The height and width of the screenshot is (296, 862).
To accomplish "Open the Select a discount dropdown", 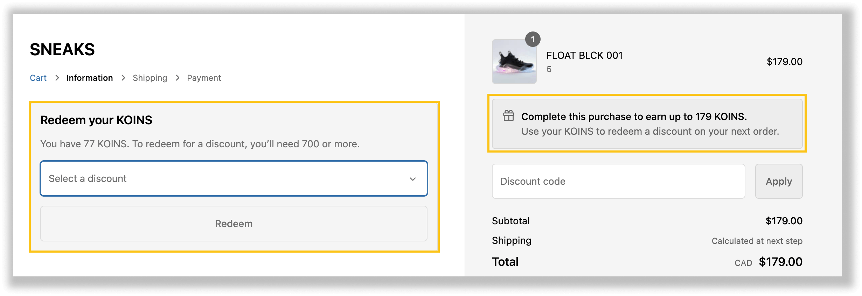I will click(x=234, y=178).
